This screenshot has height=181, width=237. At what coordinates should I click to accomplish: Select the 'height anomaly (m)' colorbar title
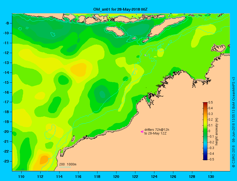coord(216,131)
